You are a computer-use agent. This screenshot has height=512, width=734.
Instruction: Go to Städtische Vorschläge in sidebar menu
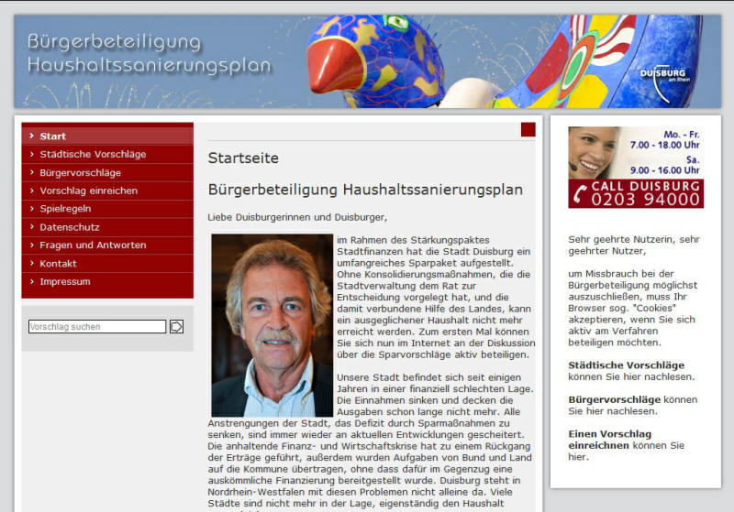point(107,154)
